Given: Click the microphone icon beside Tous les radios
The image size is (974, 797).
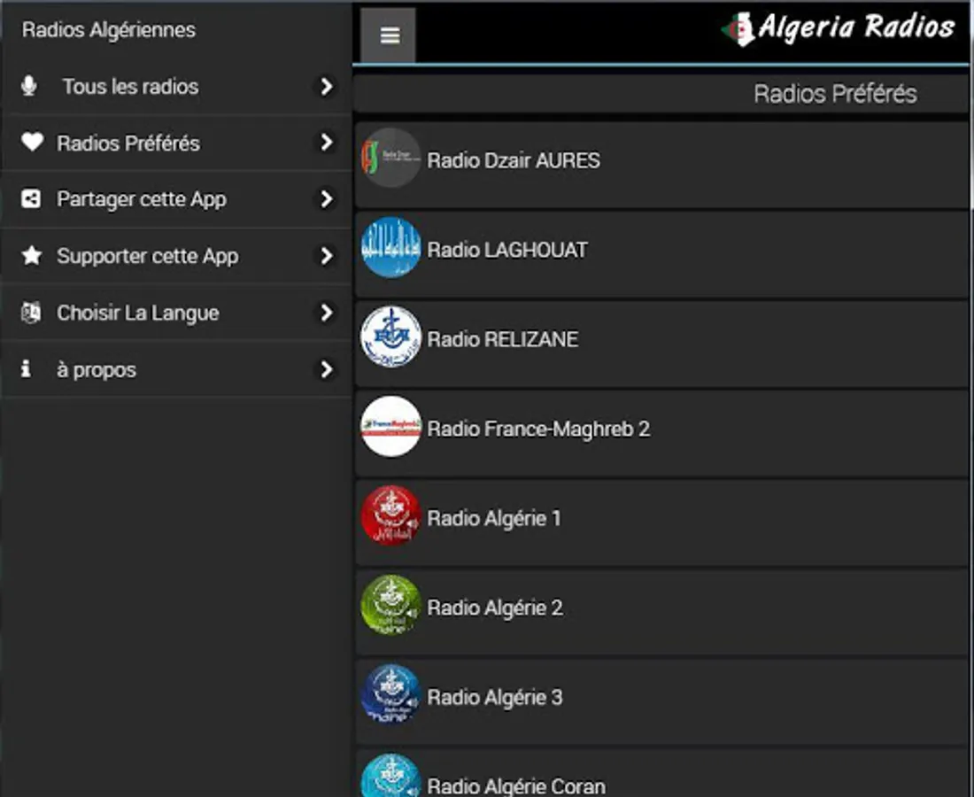Looking at the screenshot, I should [28, 86].
